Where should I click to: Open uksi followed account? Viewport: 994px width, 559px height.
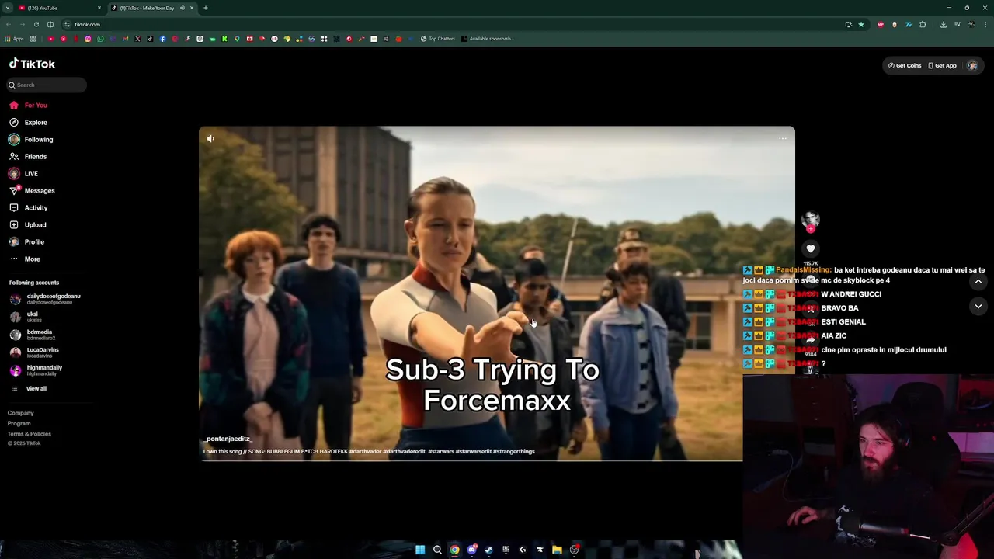(x=26, y=317)
